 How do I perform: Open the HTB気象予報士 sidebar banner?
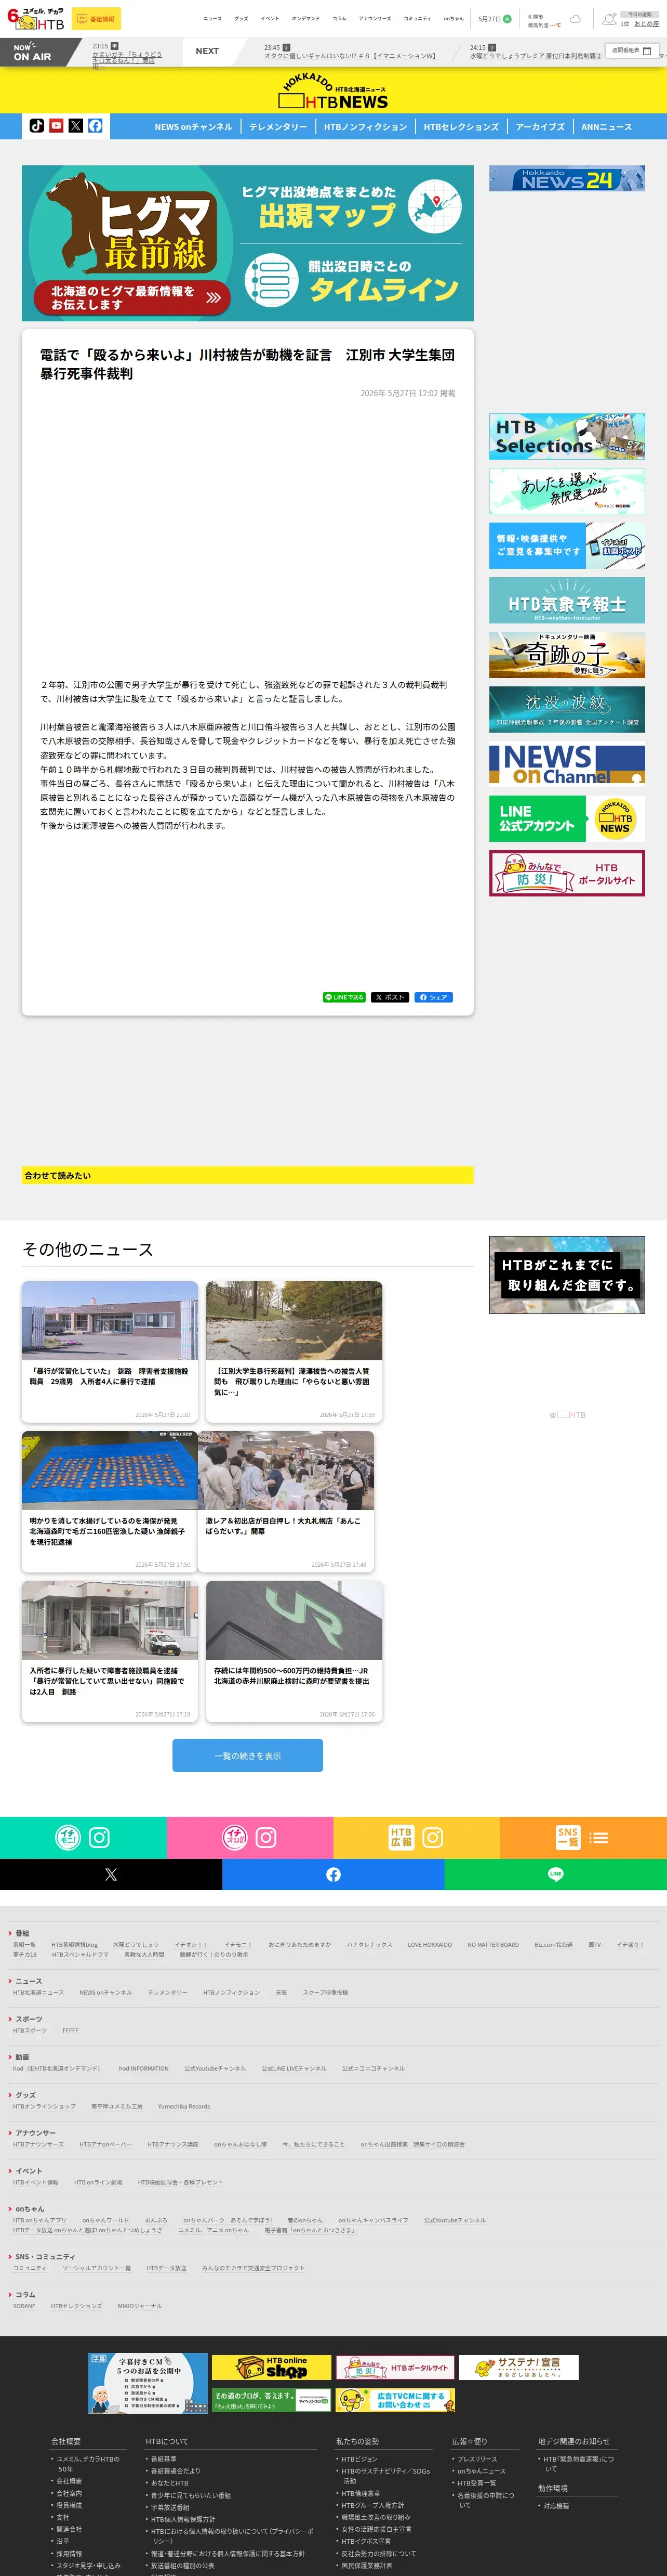click(567, 600)
